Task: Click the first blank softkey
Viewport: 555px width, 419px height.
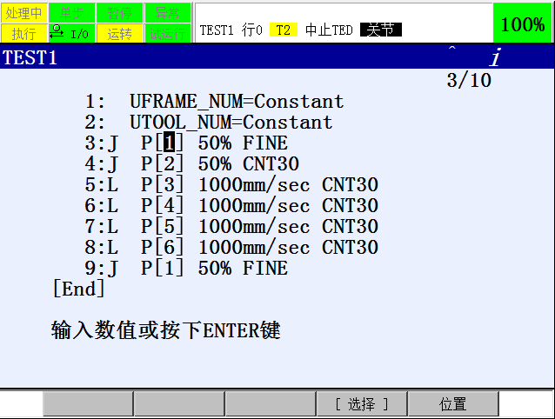Action: [88, 404]
